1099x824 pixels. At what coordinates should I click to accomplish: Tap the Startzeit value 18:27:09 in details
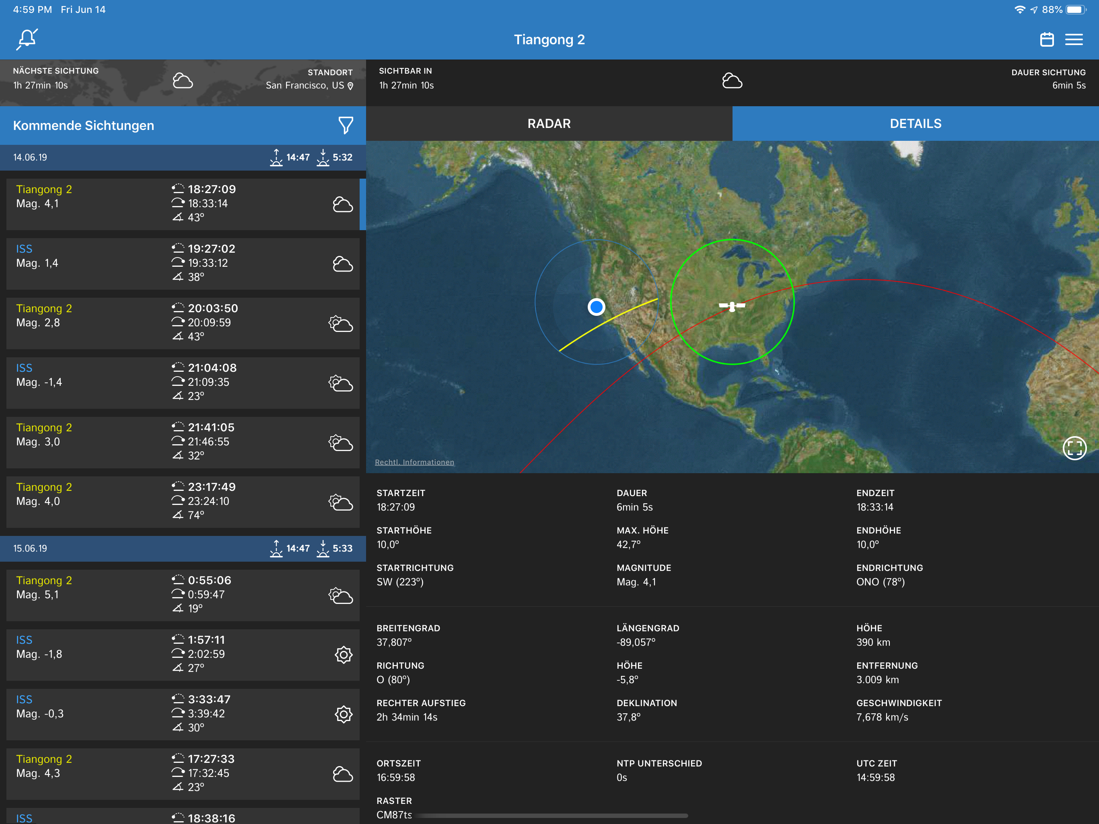(395, 507)
